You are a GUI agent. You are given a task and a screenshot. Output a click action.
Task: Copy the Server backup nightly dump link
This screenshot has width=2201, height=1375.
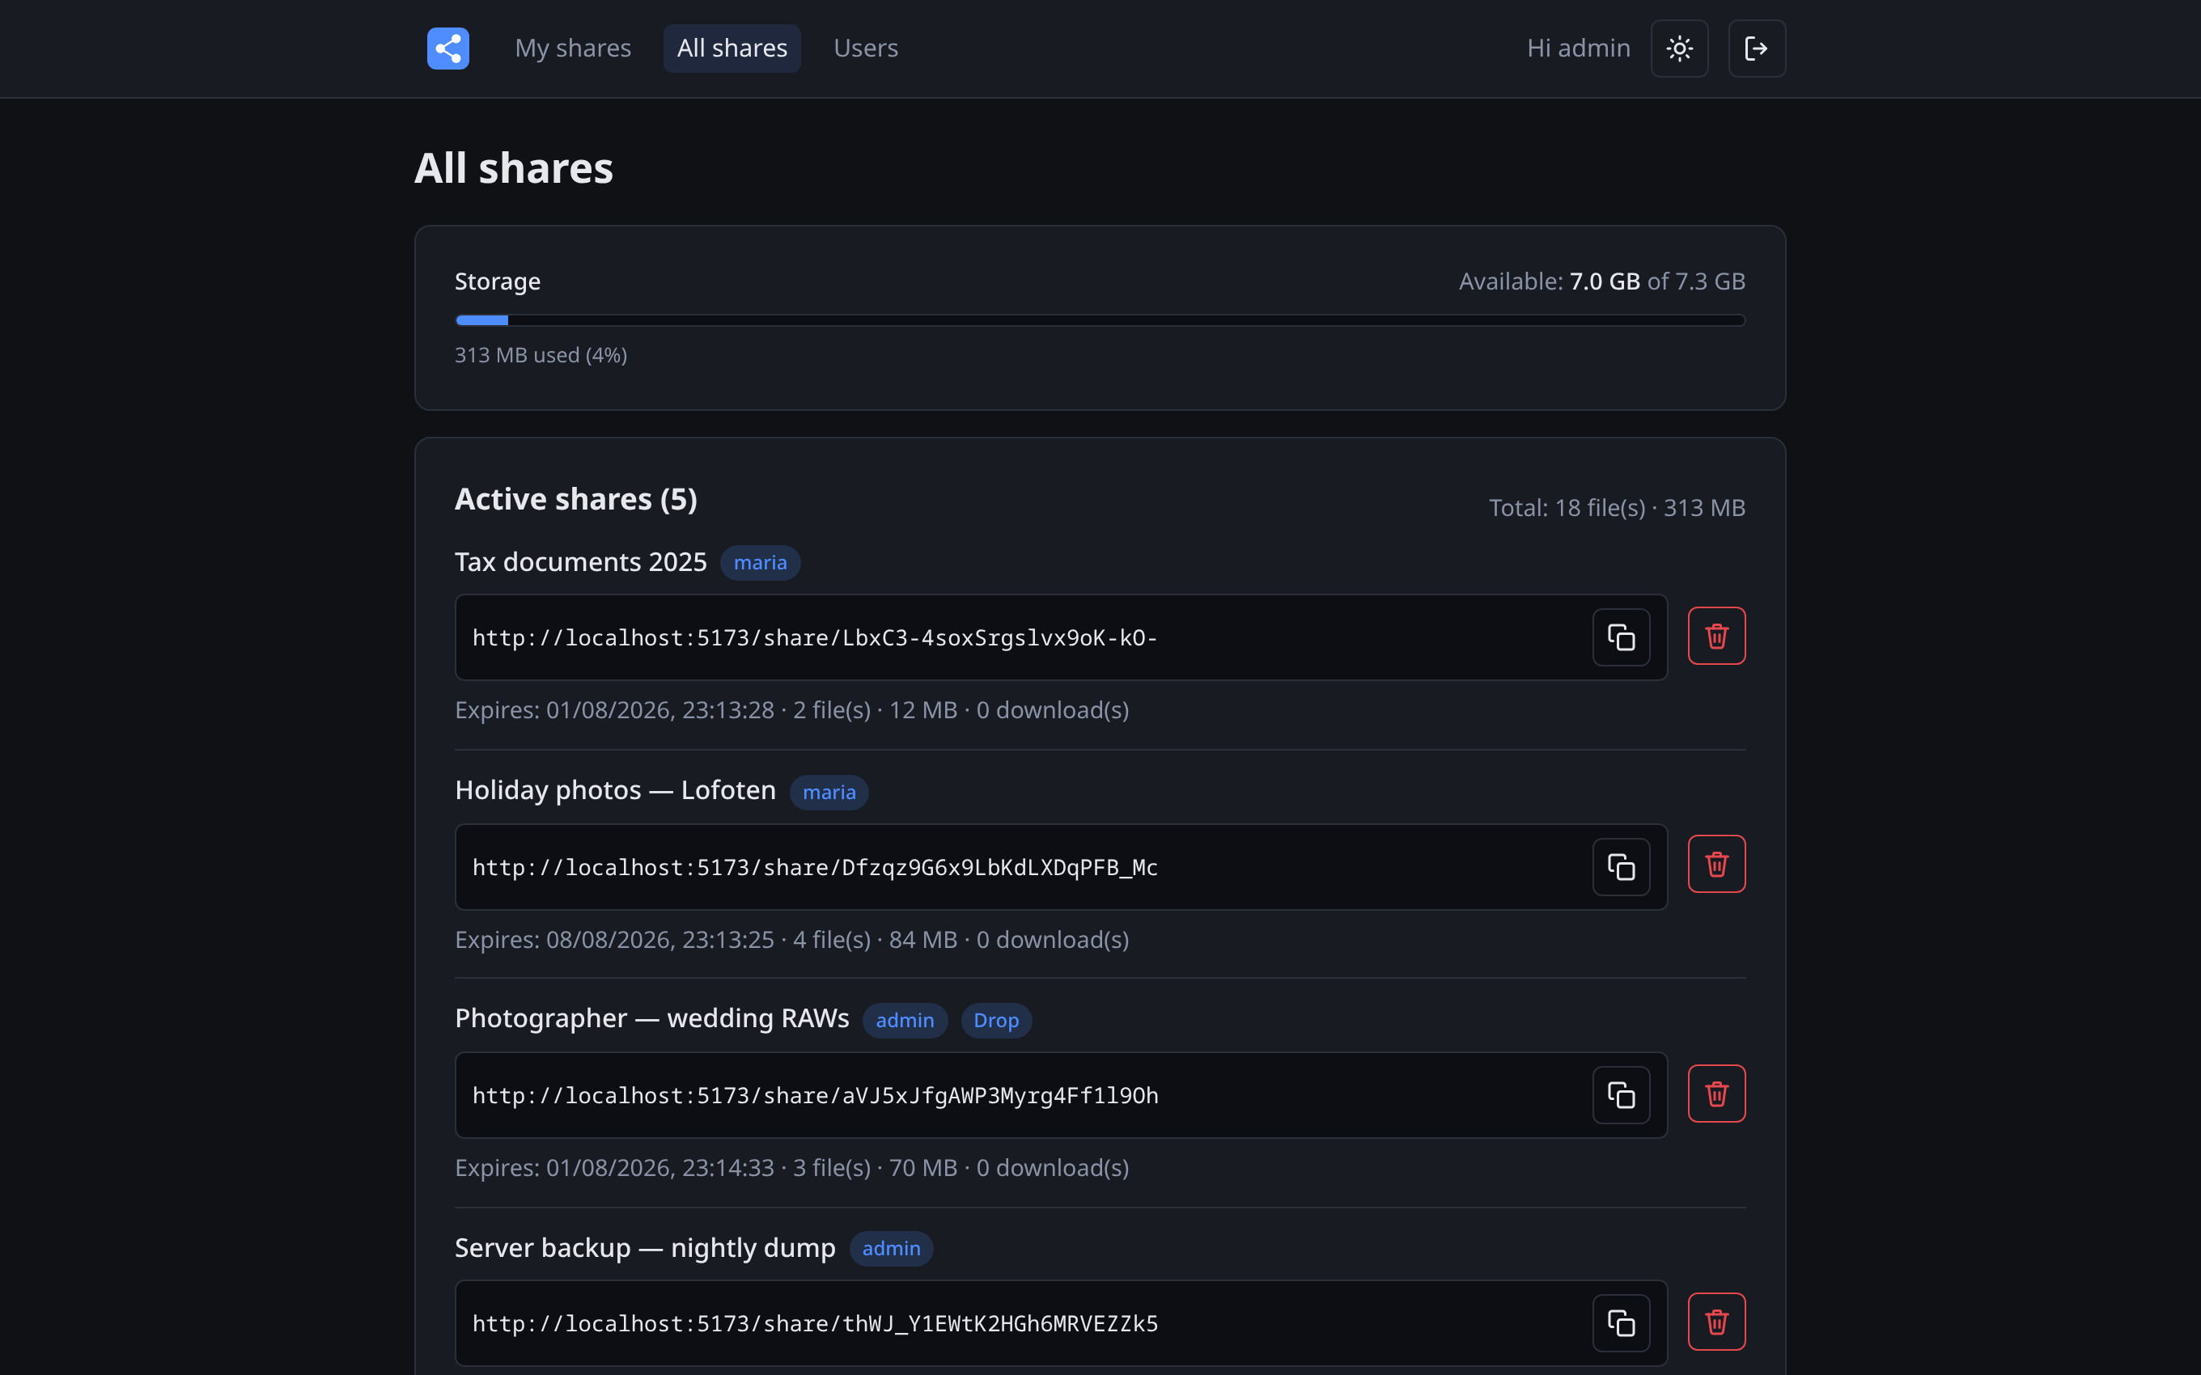[1621, 1323]
